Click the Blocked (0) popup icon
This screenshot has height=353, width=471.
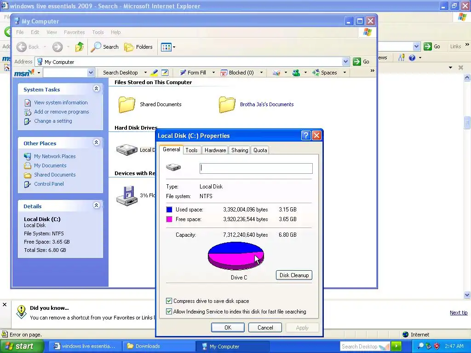pyautogui.click(x=224, y=73)
